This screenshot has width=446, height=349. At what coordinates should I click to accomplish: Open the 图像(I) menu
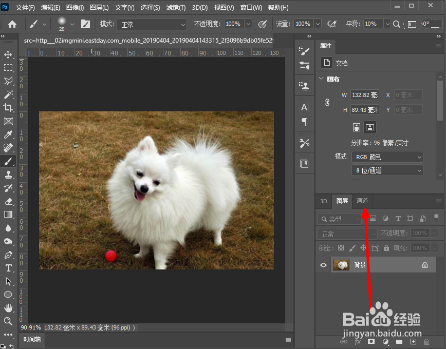[75, 8]
